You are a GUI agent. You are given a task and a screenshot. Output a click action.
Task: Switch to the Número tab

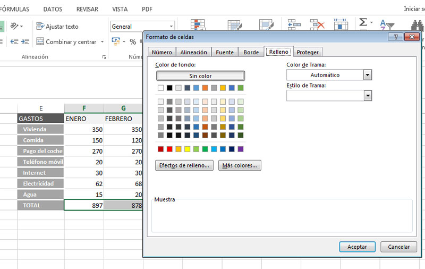pyautogui.click(x=162, y=52)
